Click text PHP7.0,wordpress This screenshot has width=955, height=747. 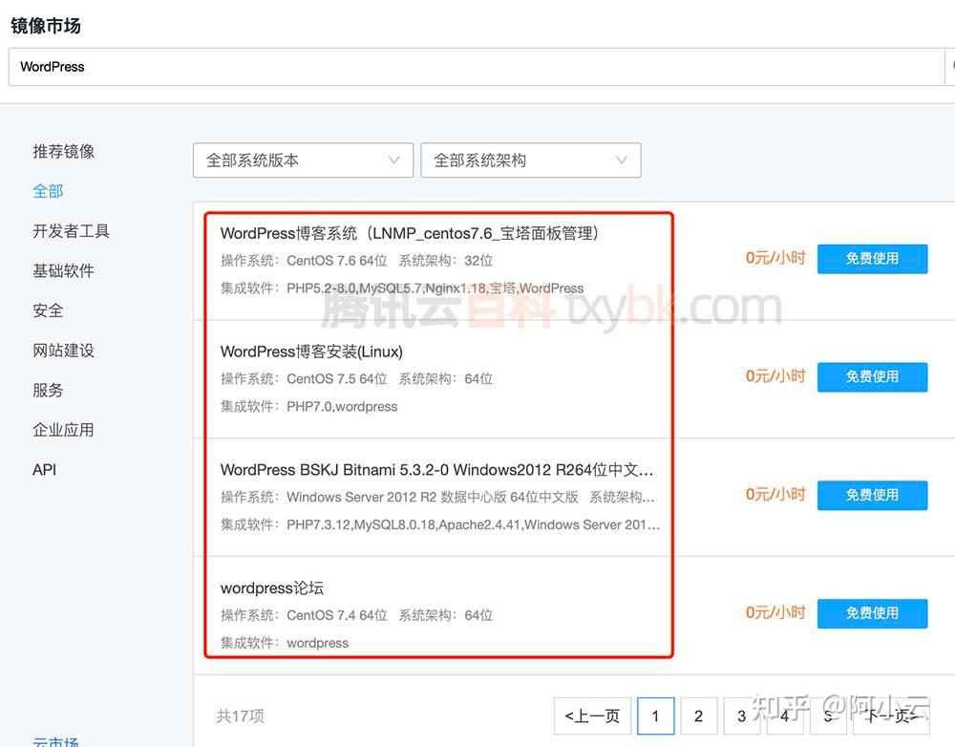pyautogui.click(x=342, y=406)
